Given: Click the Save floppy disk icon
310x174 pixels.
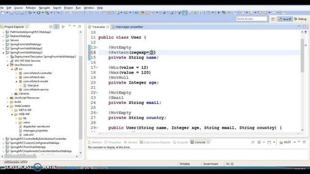Looking at the screenshot, I should 12,13.
